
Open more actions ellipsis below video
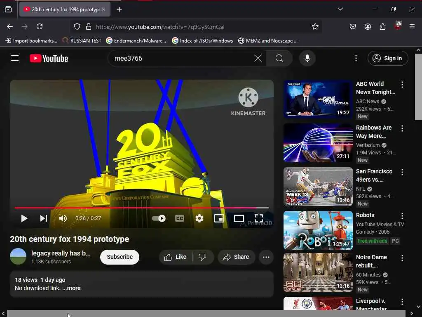click(x=266, y=257)
